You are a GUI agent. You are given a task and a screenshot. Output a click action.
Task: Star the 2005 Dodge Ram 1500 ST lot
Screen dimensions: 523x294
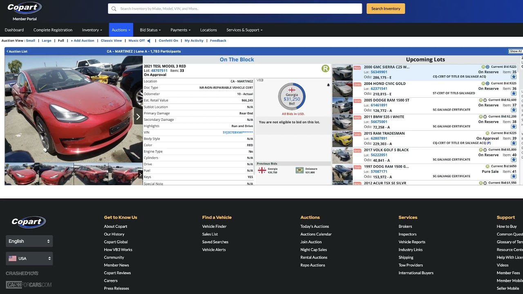click(514, 110)
